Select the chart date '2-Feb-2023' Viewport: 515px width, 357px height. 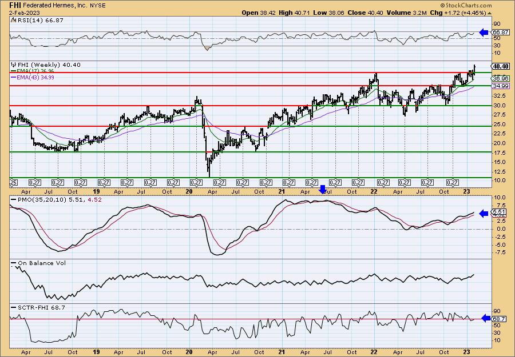tap(25, 13)
